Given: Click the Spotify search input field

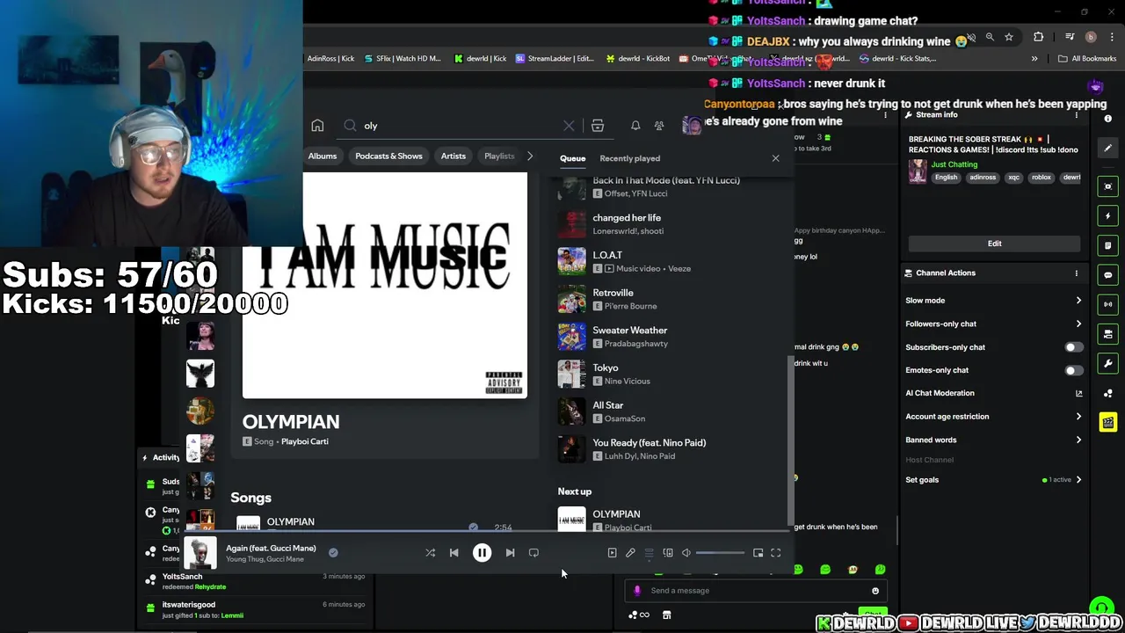Looking at the screenshot, I should (x=457, y=126).
